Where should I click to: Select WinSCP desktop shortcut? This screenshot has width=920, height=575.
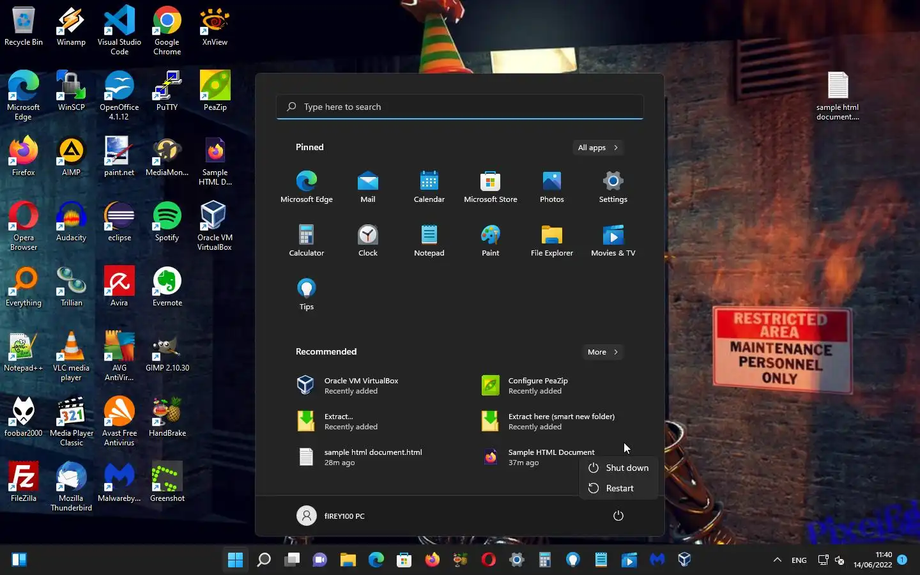71,91
